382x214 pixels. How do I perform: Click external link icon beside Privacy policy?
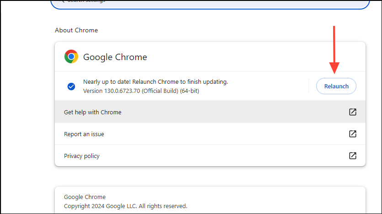tap(353, 156)
